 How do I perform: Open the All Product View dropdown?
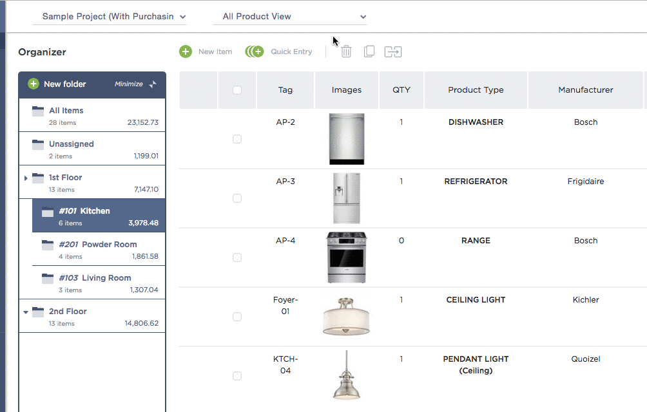click(290, 16)
